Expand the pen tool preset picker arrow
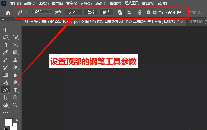Viewport: 207px width, 130px height. [x=26, y=12]
